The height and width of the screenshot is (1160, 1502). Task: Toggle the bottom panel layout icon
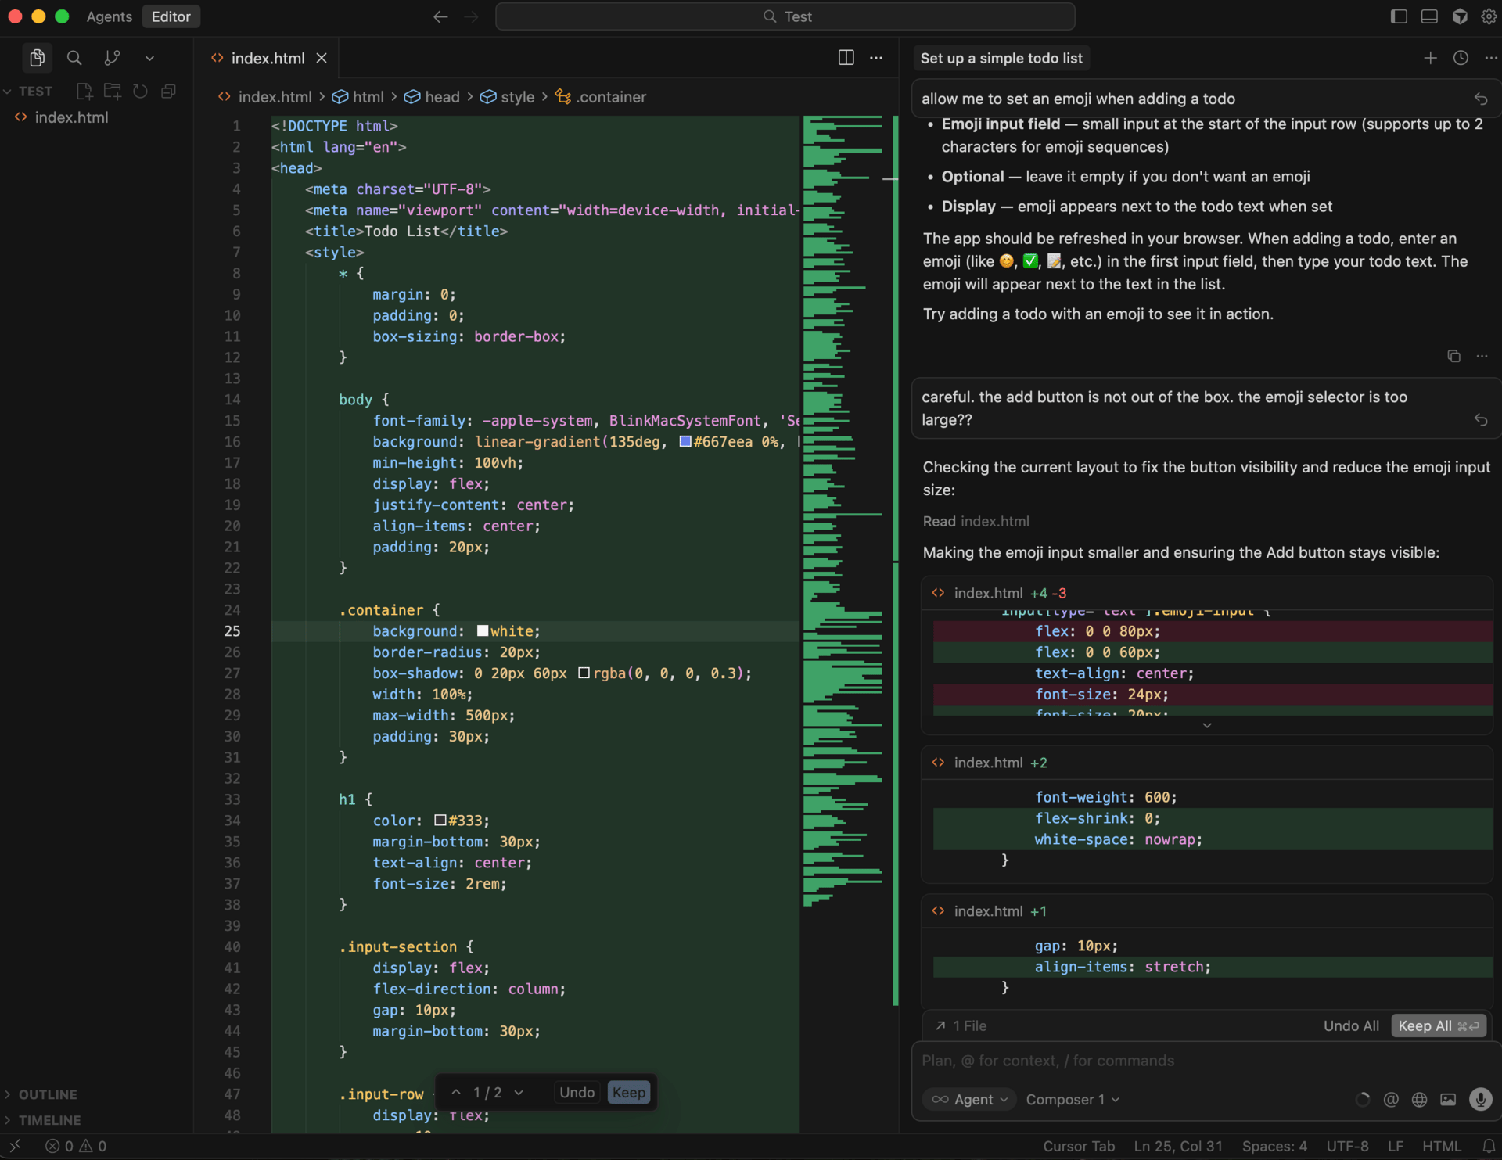tap(1429, 16)
